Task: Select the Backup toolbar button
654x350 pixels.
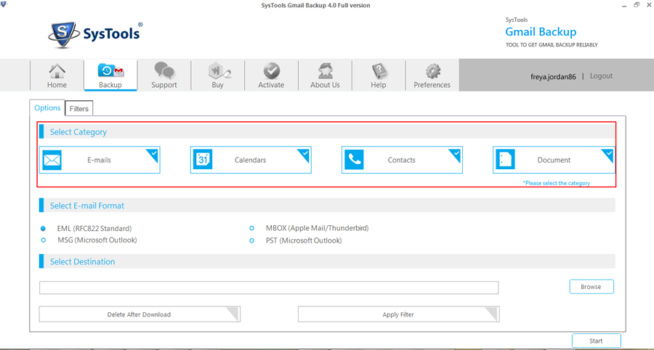Action: (x=110, y=76)
